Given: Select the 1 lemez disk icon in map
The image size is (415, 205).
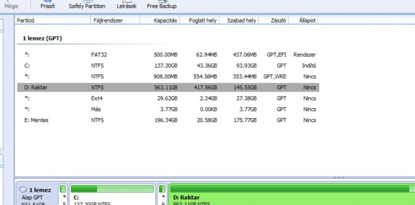Looking at the screenshot, I should (23, 190).
